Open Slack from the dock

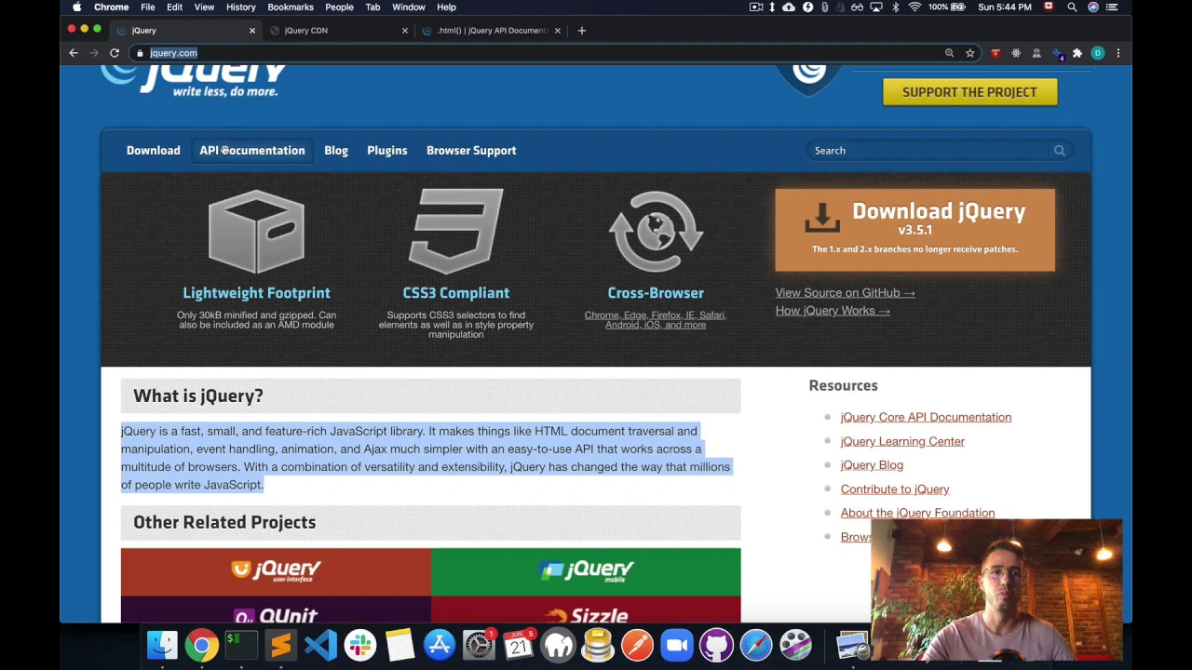359,646
